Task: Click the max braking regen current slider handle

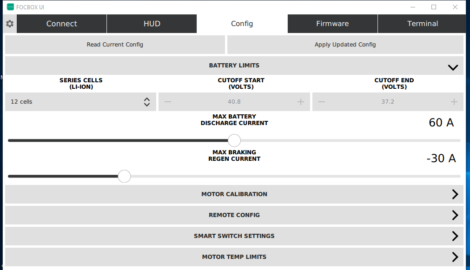Action: click(x=124, y=176)
